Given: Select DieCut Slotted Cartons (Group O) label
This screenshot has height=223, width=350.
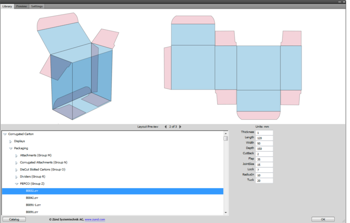Looking at the screenshot, I should point(42,169).
